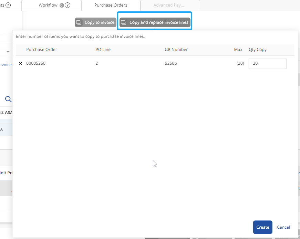Image resolution: width=300 pixels, height=239 pixels.
Task: Click the help icon beside the Workflow tab
Action: [x=68, y=5]
